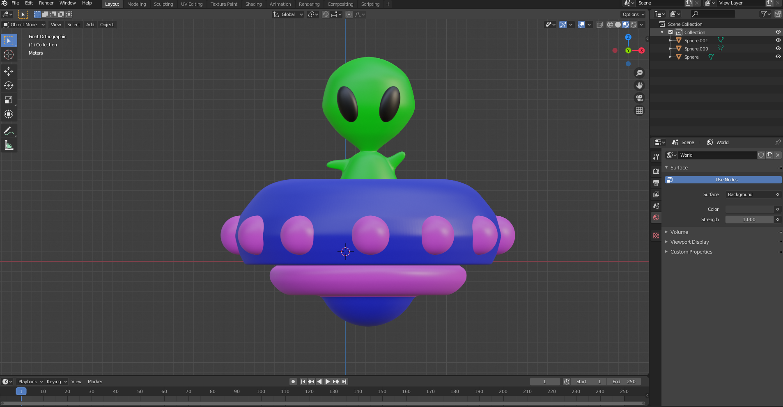
Task: Select the Move tool in the toolbar
Action: pyautogui.click(x=9, y=71)
